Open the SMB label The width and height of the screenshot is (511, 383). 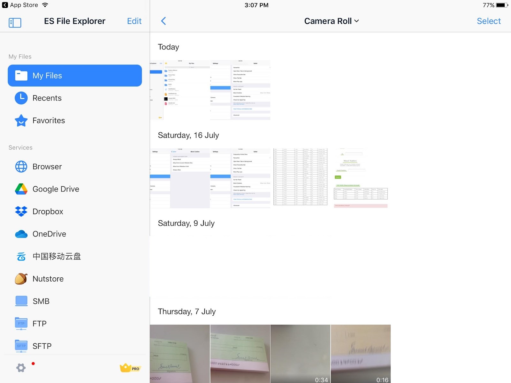pyautogui.click(x=41, y=301)
